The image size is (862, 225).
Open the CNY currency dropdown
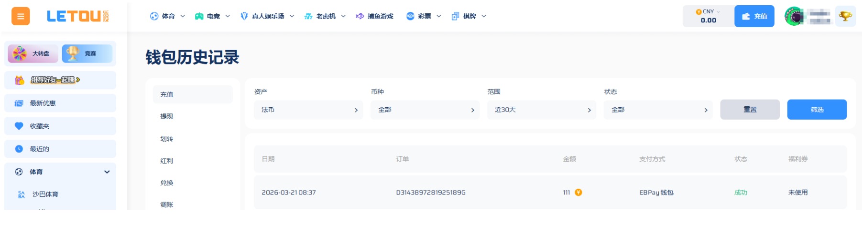pyautogui.click(x=709, y=11)
